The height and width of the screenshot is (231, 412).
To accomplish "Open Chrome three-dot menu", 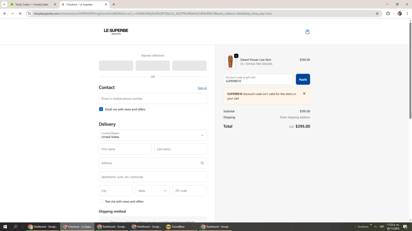I will [x=407, y=13].
